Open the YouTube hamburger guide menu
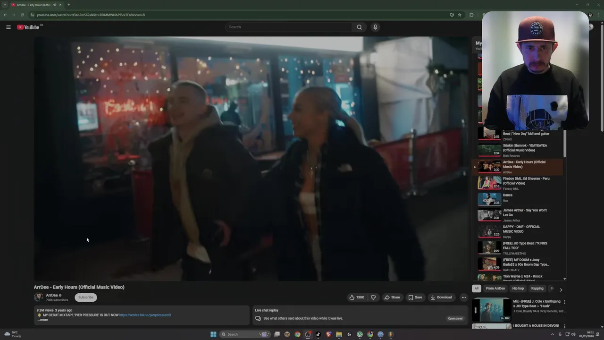The height and width of the screenshot is (340, 604). pyautogui.click(x=8, y=27)
